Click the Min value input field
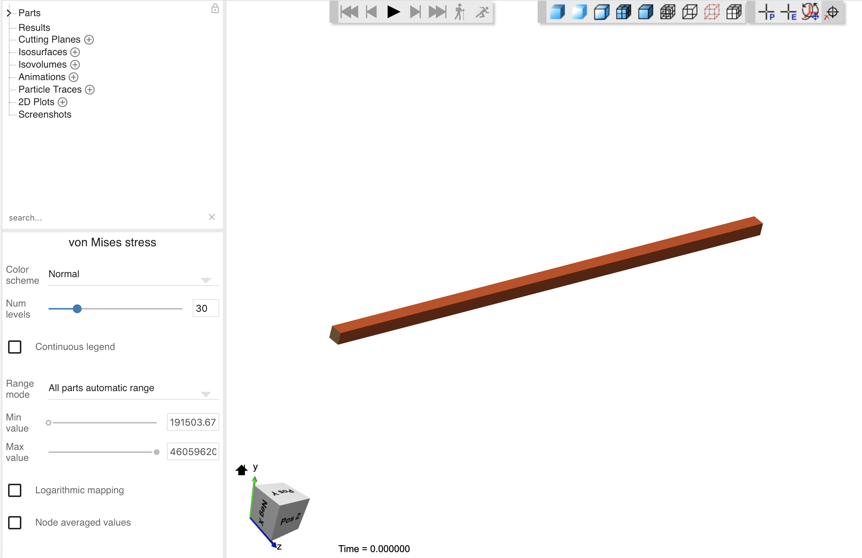 pos(193,422)
